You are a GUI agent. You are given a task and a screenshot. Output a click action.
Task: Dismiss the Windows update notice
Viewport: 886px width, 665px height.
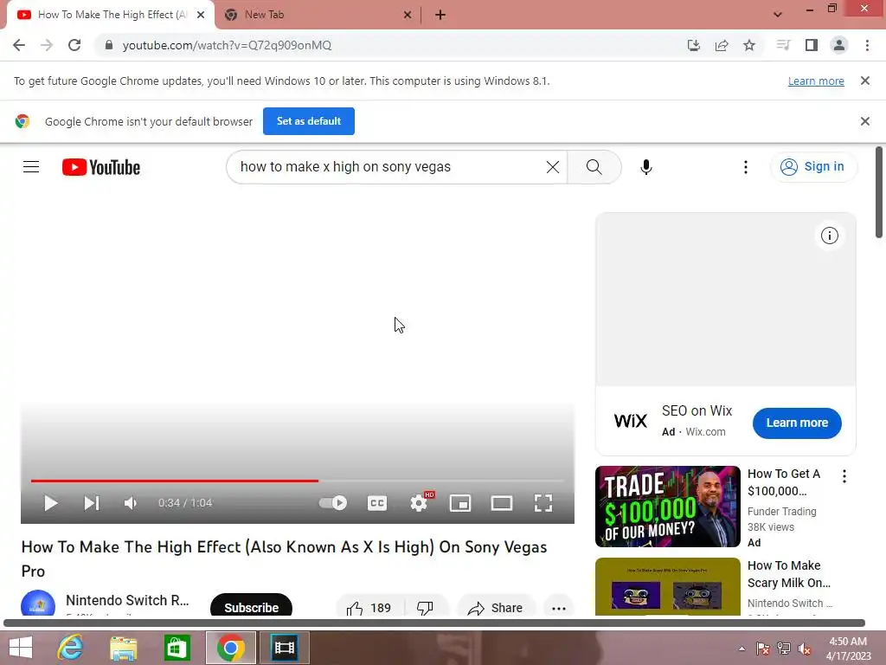pos(864,81)
